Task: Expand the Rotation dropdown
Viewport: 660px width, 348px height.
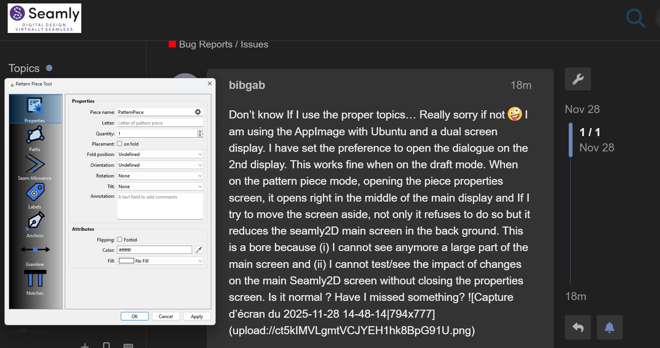Action: pyautogui.click(x=160, y=176)
